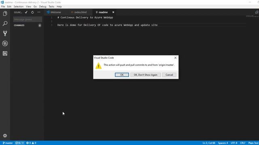Click Ln 3, Col 66 position indicator

(x=209, y=143)
